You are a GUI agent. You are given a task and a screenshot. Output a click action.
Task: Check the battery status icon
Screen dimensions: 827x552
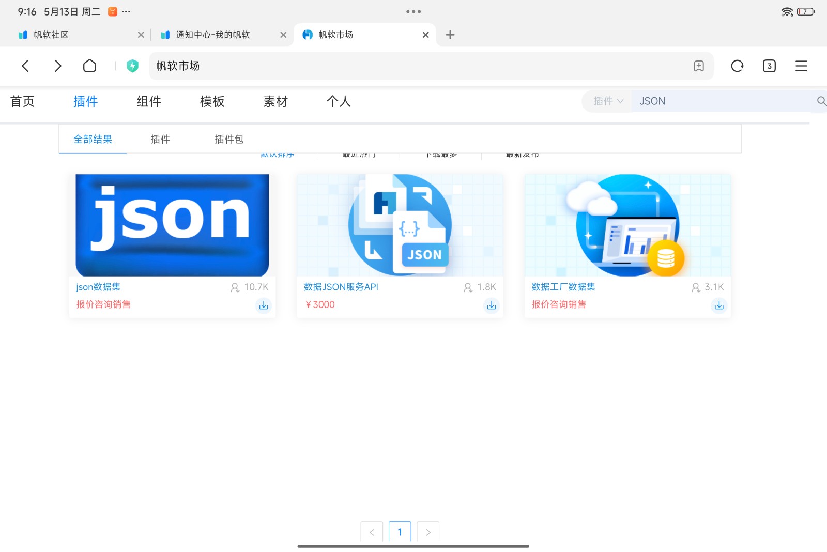(806, 11)
